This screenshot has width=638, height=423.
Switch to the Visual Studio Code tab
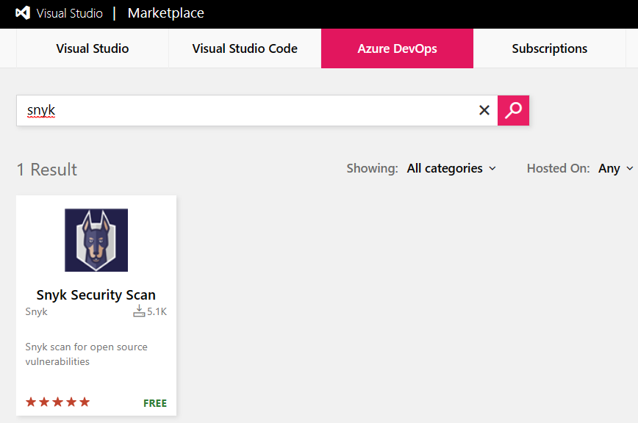[245, 48]
